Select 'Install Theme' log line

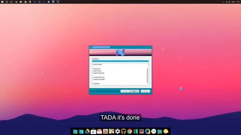[97, 71]
